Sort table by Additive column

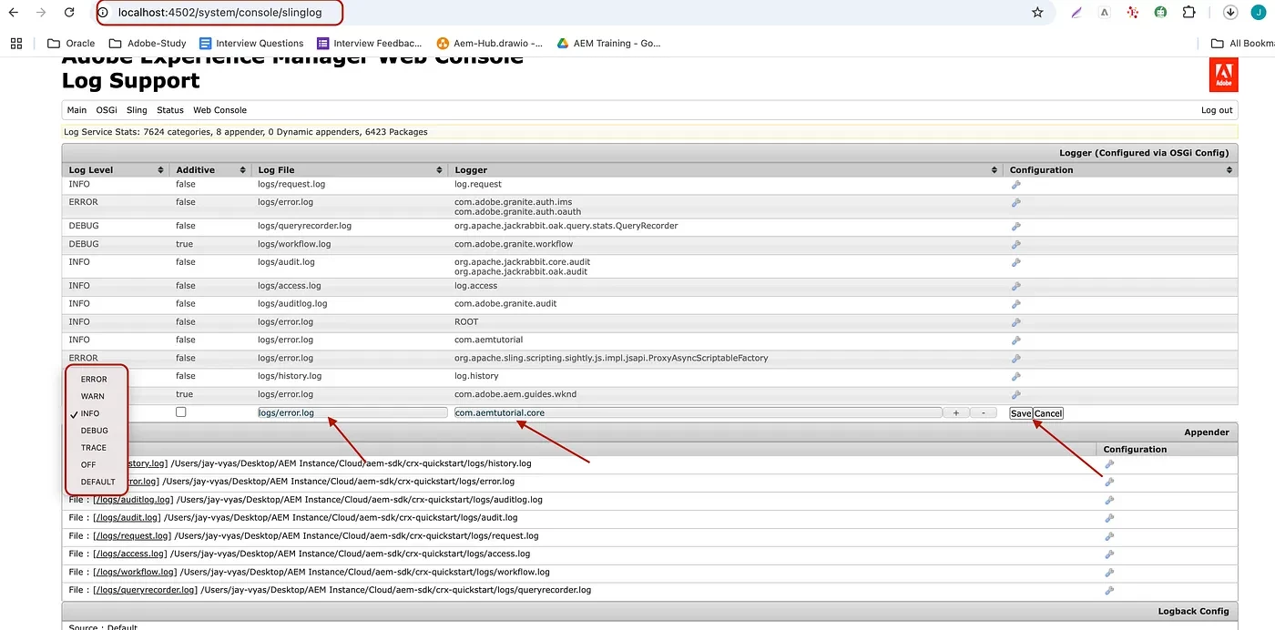click(211, 170)
